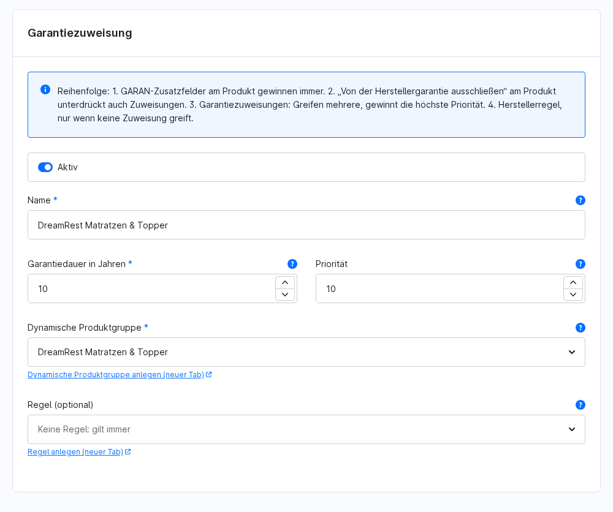Open the Dynamische Produktgruppe dropdown
613x512 pixels.
[x=306, y=352]
